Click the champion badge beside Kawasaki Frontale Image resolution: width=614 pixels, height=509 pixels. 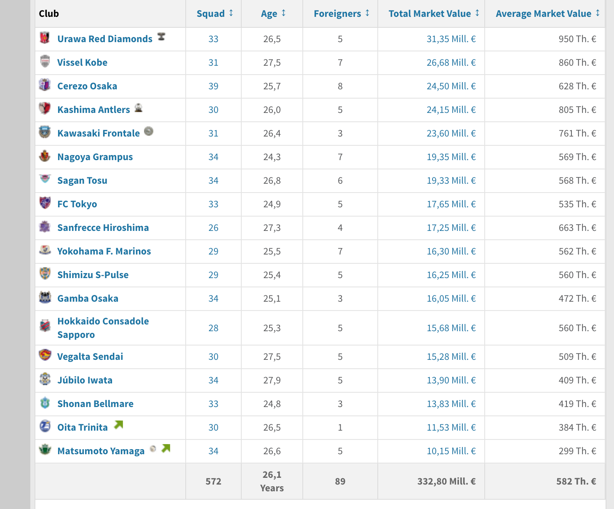coord(148,131)
